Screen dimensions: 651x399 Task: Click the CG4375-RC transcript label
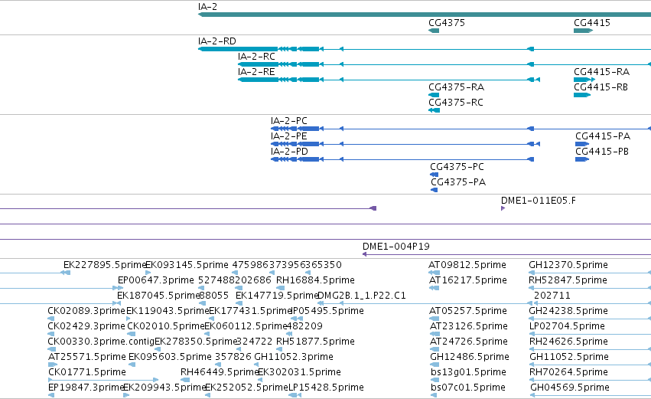tap(456, 103)
